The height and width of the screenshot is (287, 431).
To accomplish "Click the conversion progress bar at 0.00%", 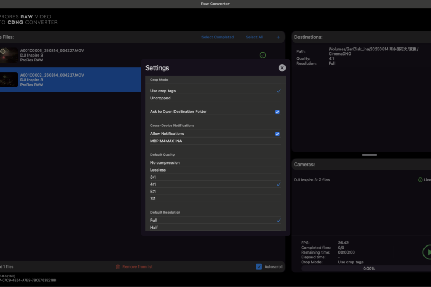I will (x=366, y=268).
